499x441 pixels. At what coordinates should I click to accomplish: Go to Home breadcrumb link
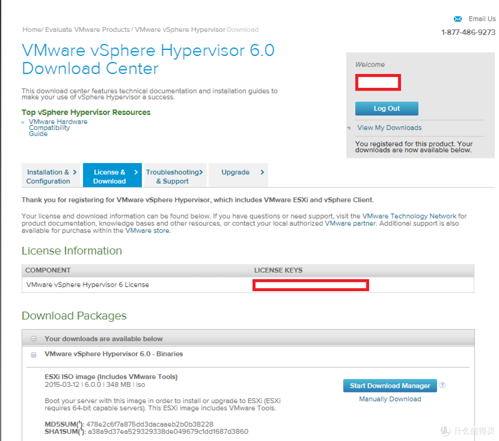tap(32, 30)
